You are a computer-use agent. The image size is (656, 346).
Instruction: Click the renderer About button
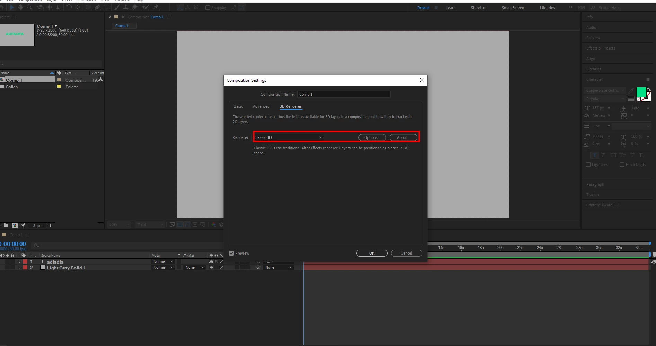[x=403, y=137]
